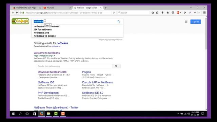Image resolution: width=217 pixels, height=122 pixels.
Task: Click the "Results from netbeans.org" search field
Action: pyautogui.click(x=74, y=66)
